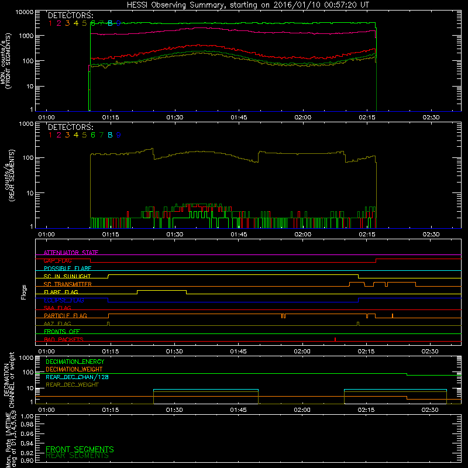Select detector 4 in front segments legend
Image resolution: width=468 pixels, height=468 pixels.
[76, 23]
